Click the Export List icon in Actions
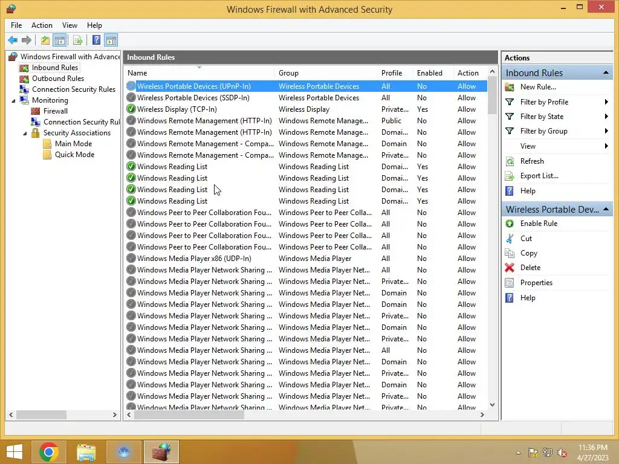 [x=510, y=176]
